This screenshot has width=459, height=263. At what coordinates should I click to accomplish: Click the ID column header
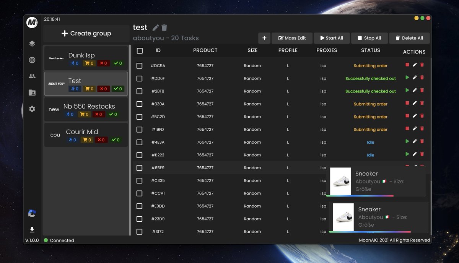(x=158, y=50)
